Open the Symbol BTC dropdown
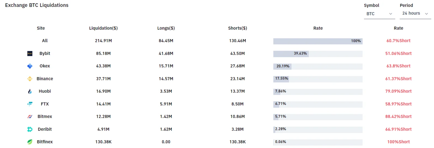434x148 pixels. click(379, 14)
